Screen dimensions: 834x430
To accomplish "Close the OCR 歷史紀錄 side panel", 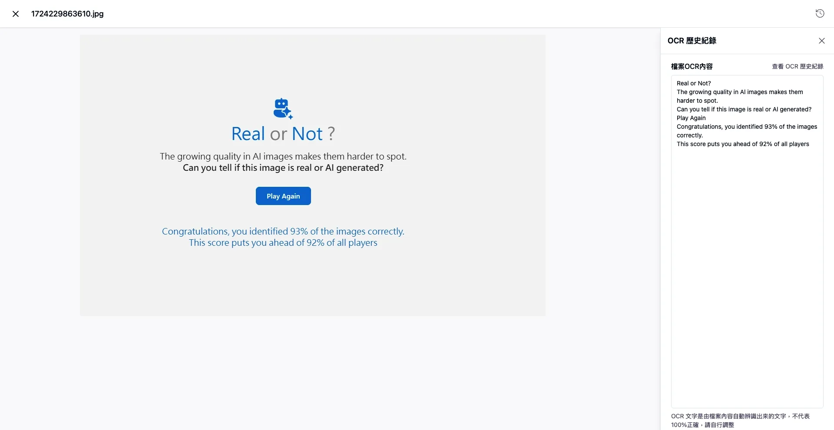I will 821,41.
